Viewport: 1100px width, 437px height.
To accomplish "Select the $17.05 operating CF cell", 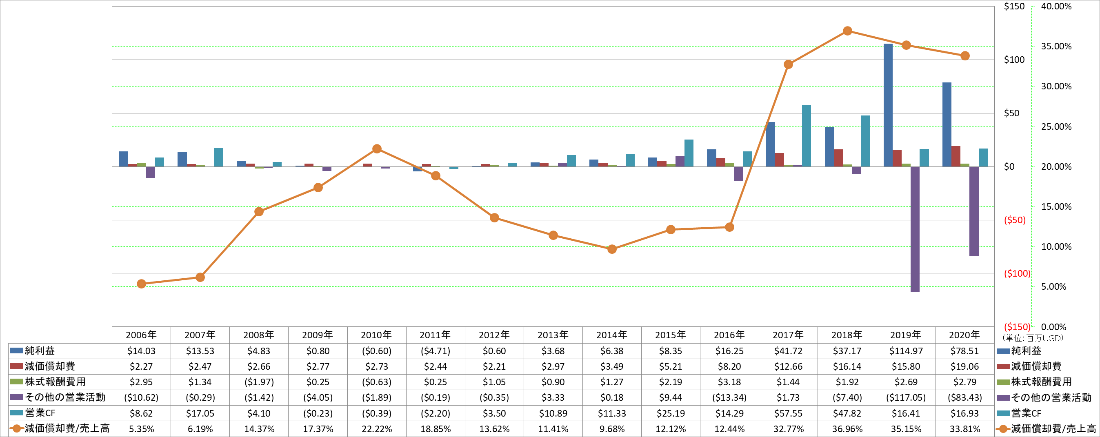I will [x=200, y=413].
